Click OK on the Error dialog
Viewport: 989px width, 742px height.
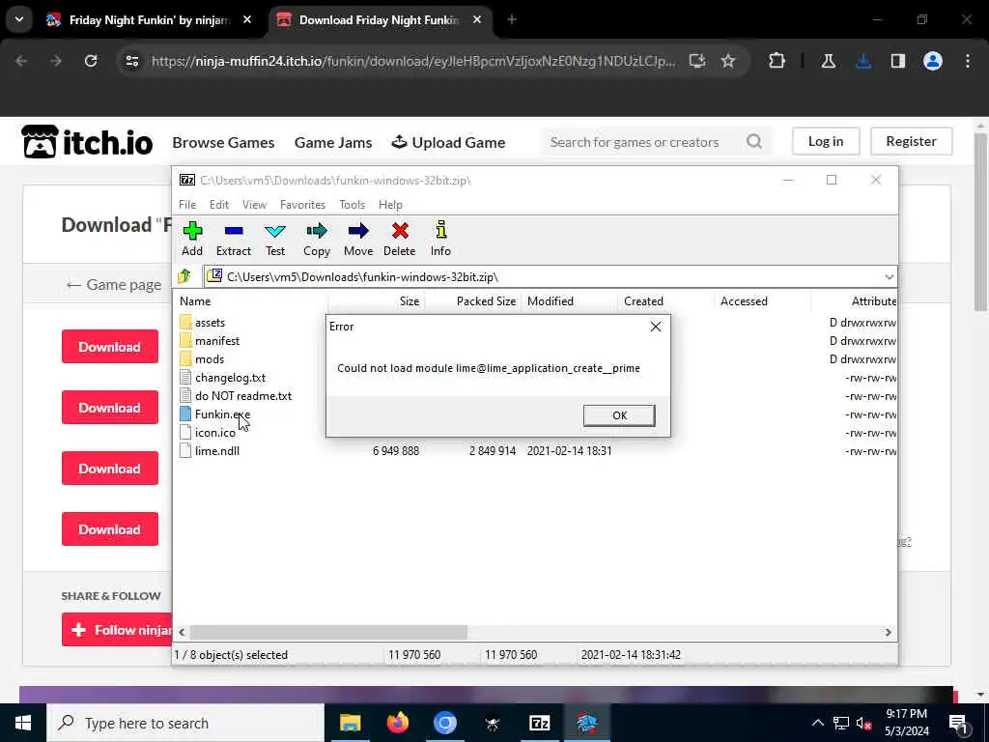pyautogui.click(x=619, y=415)
